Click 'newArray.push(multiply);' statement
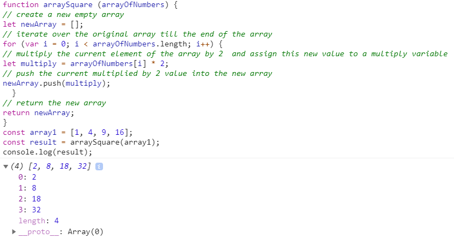This screenshot has width=454, height=238. tap(57, 84)
